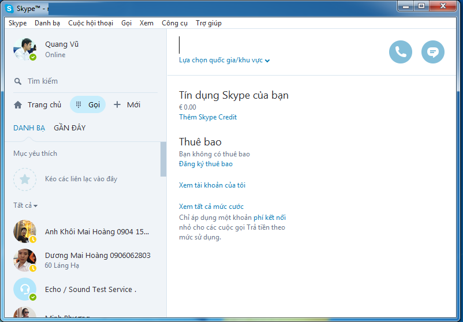
Task: Switch to the GẦN ĐÂY tab
Action: click(x=69, y=128)
